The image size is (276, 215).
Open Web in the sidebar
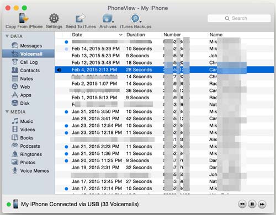(x=28, y=87)
